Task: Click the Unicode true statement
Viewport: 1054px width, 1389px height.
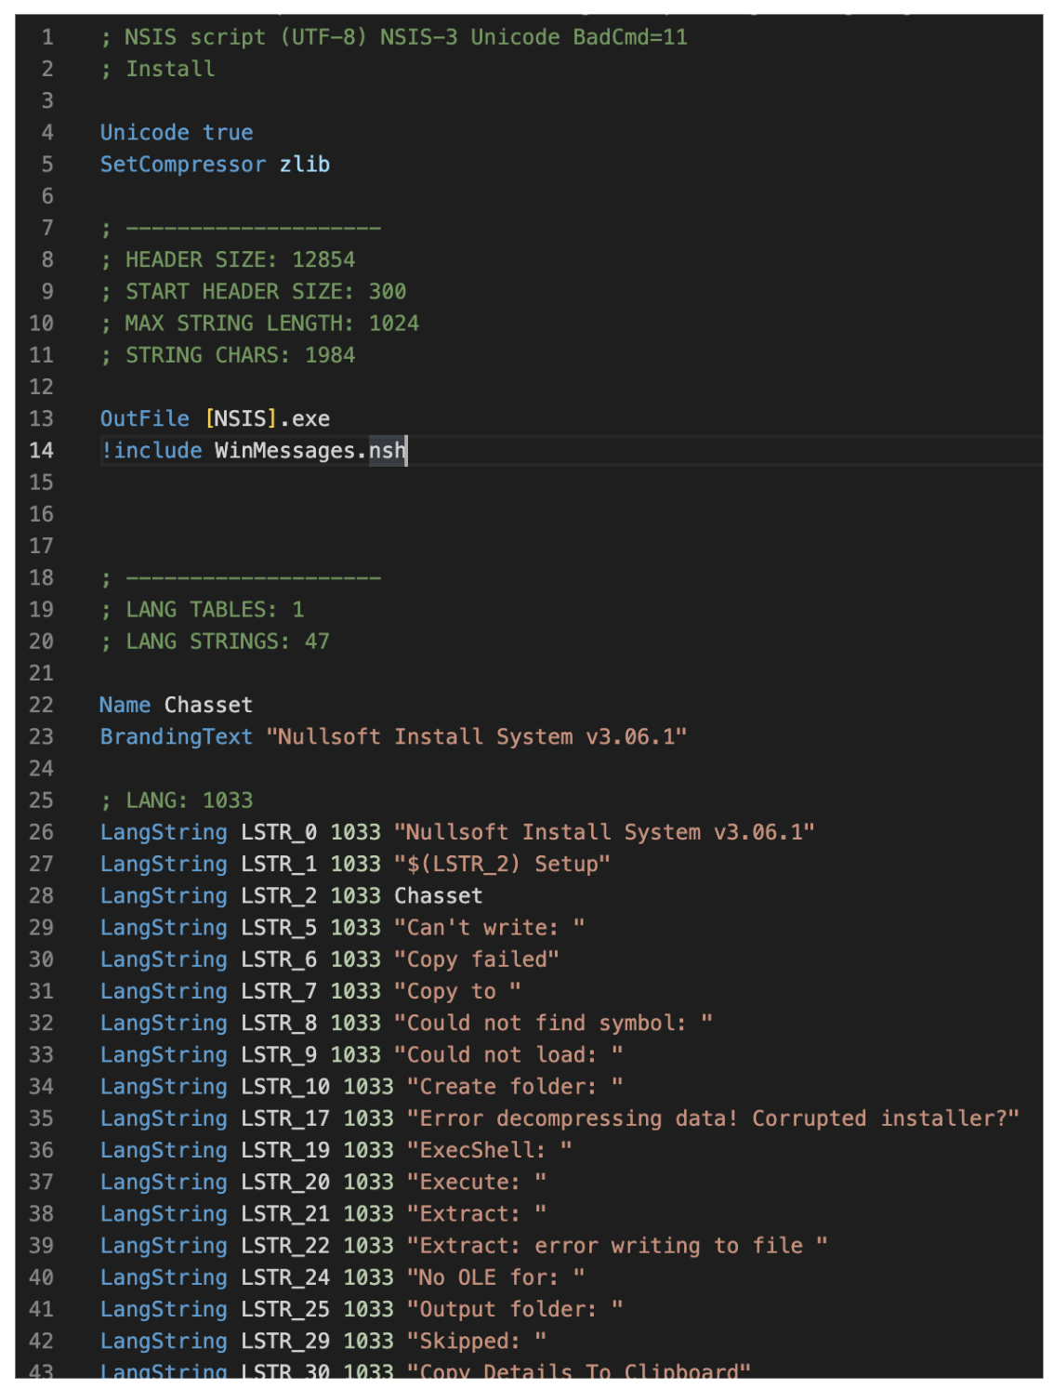Action: click(176, 133)
